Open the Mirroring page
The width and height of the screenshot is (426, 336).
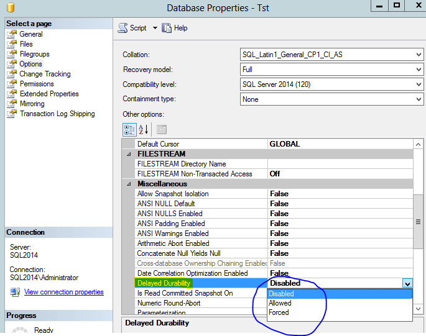[x=32, y=104]
